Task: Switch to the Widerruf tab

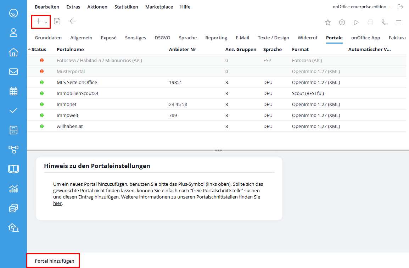Action: 308,38
